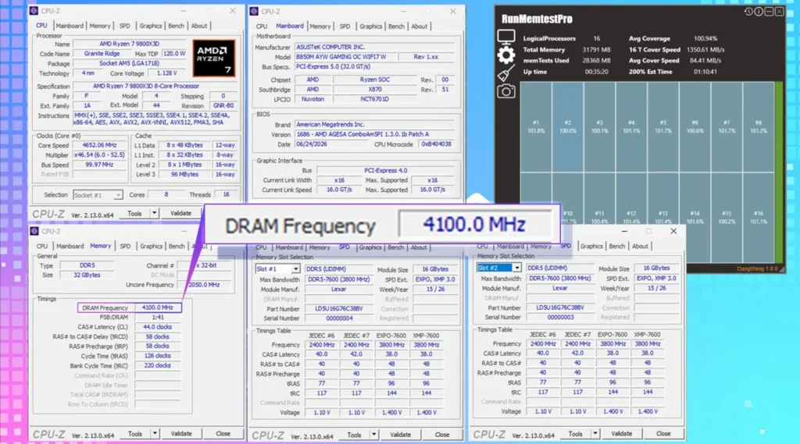800x444 pixels.
Task: Open Socket #1 selection dropdown in CPU window
Action: [98, 195]
